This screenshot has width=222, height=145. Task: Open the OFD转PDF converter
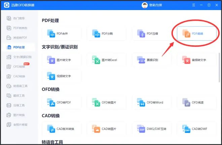point(62,102)
